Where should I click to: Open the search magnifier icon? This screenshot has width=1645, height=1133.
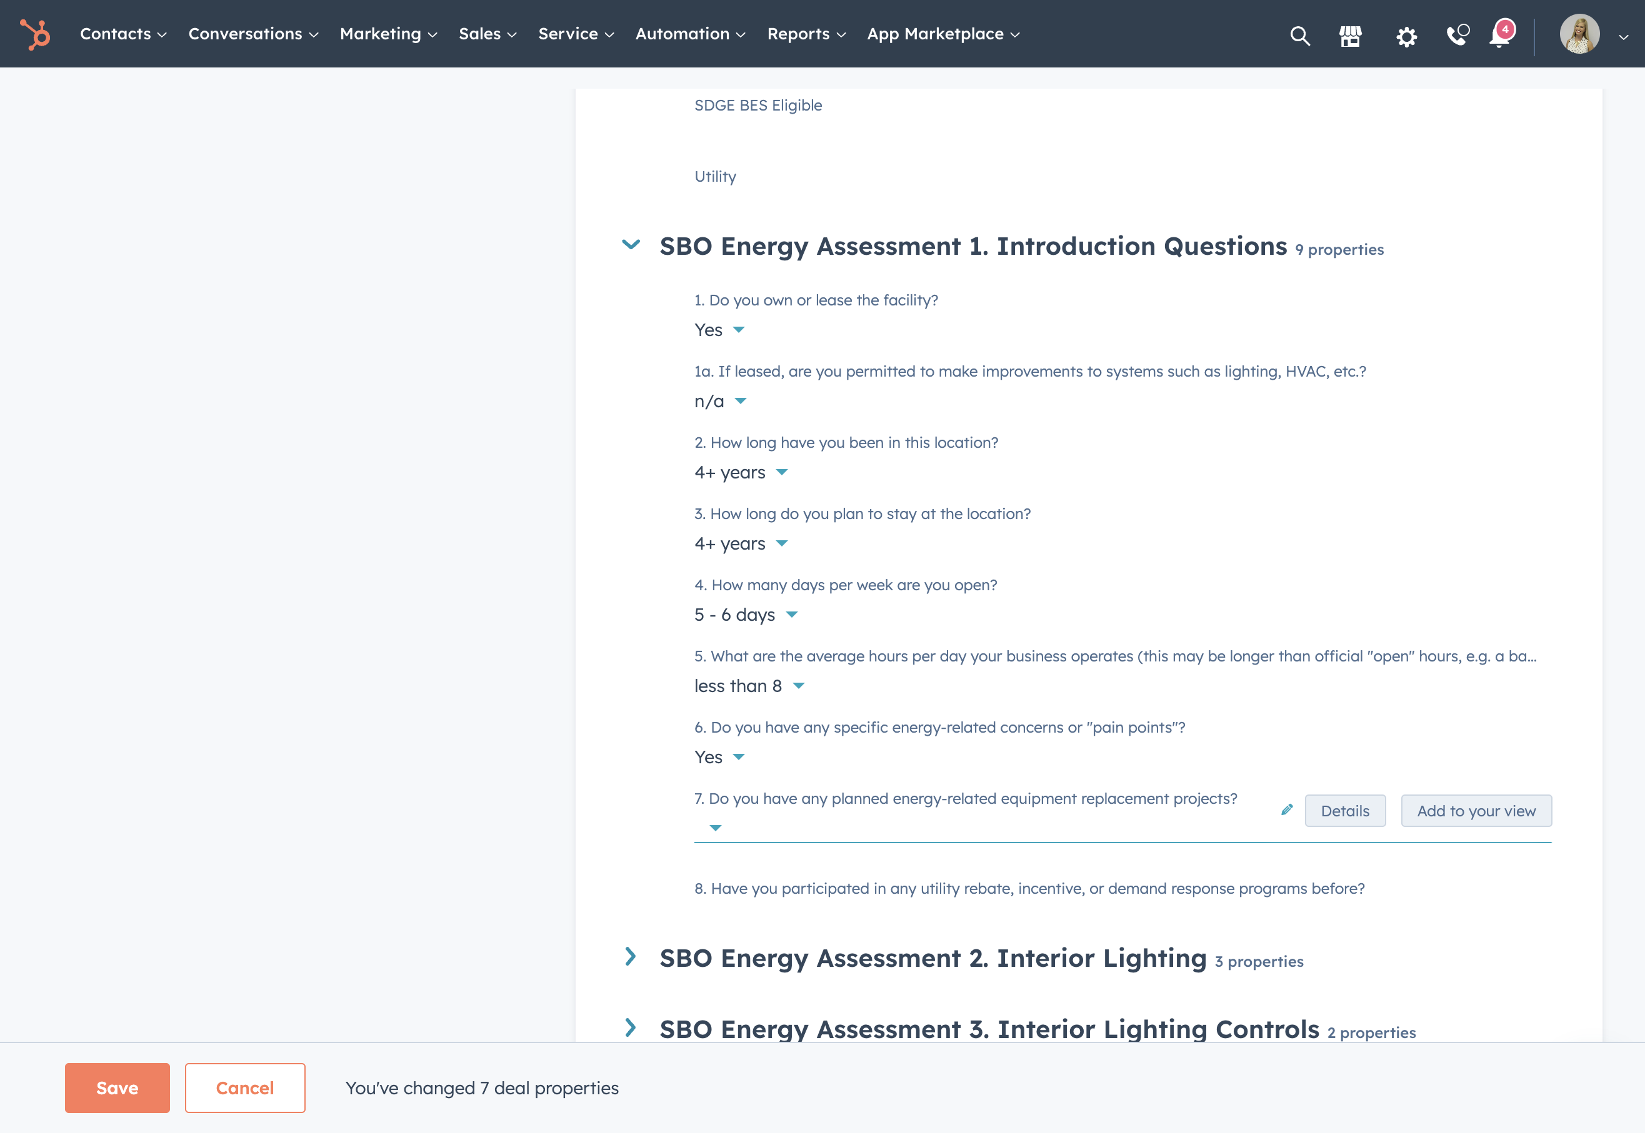point(1300,36)
